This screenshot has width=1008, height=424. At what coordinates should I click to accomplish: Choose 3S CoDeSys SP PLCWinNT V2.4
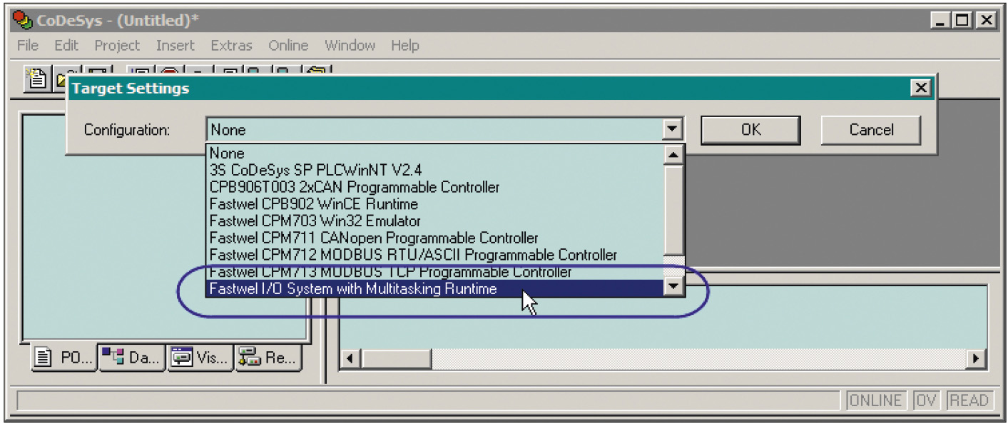coord(435,170)
